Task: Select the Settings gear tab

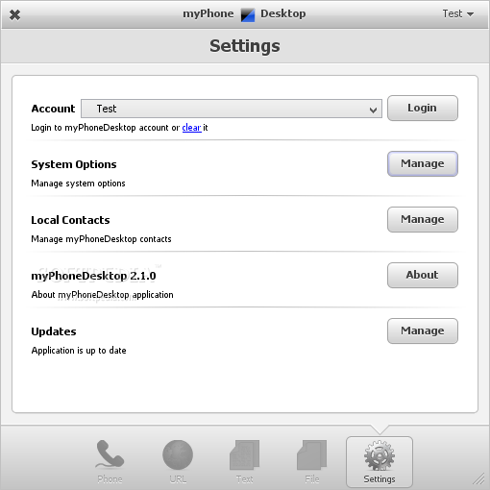Action: pos(380,462)
